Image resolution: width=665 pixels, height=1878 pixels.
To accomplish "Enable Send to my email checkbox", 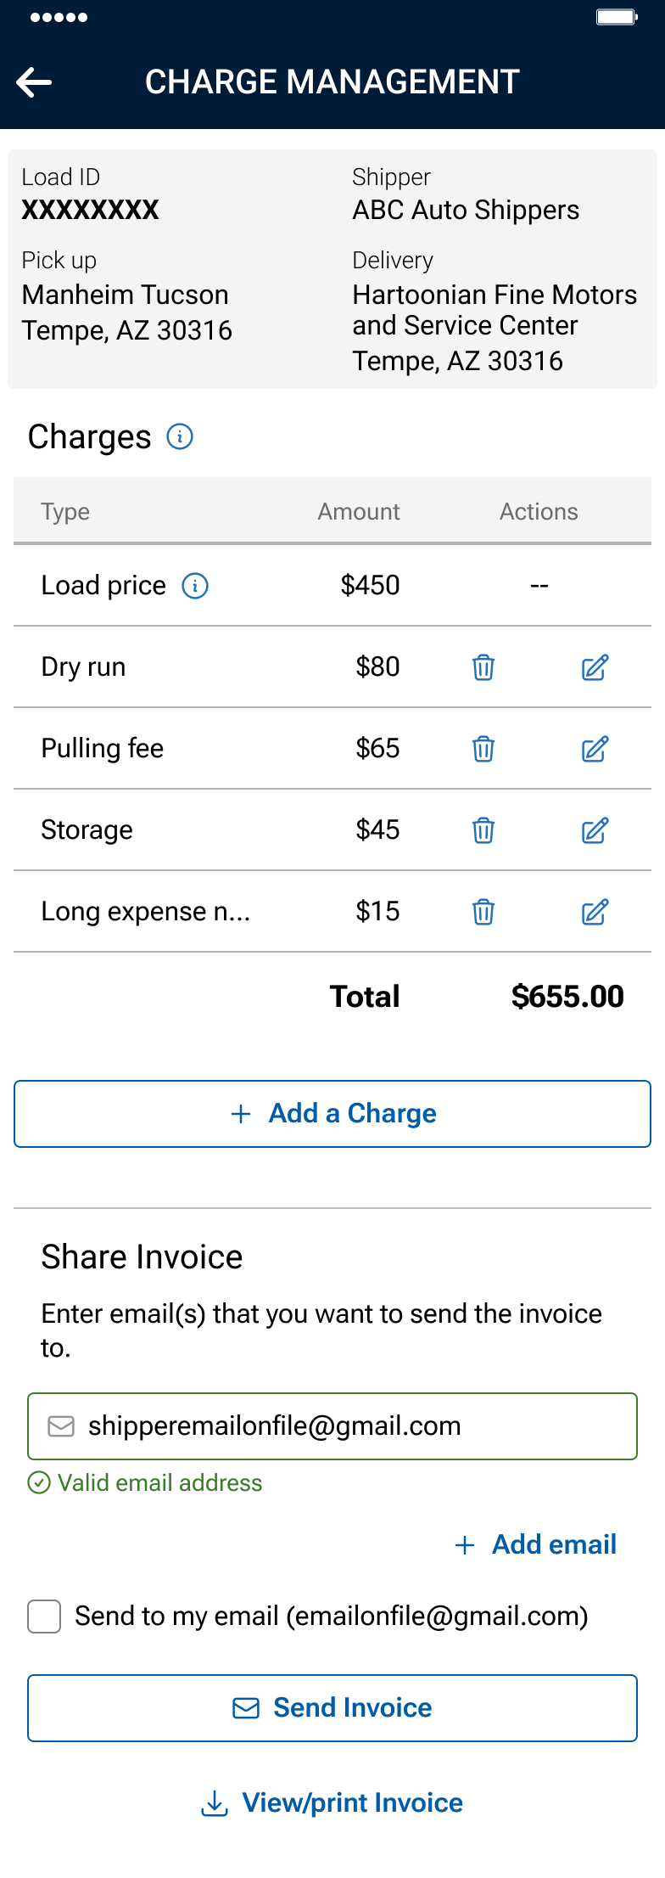I will click(44, 1617).
